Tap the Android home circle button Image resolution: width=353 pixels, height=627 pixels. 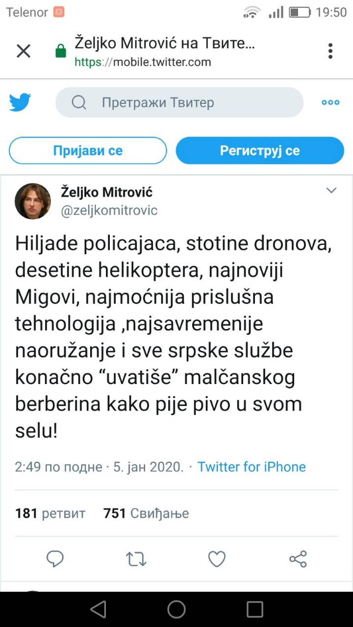(176, 609)
